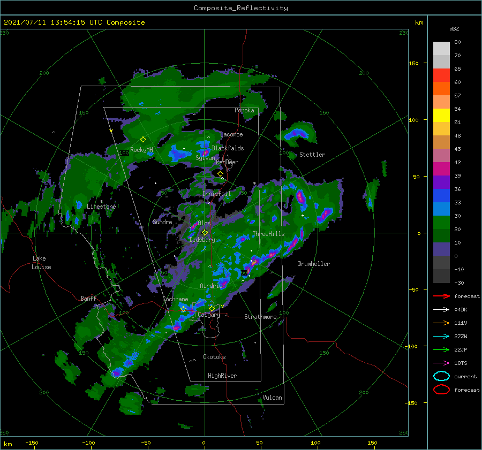Click the Innisfail town label
482x450 pixels.
tap(216, 194)
